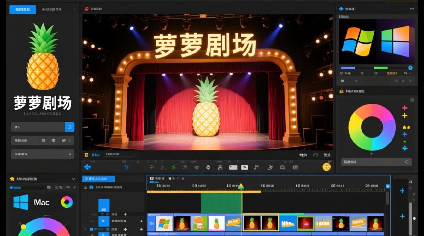Click the blue back arrow in the toolbar

click(87, 167)
